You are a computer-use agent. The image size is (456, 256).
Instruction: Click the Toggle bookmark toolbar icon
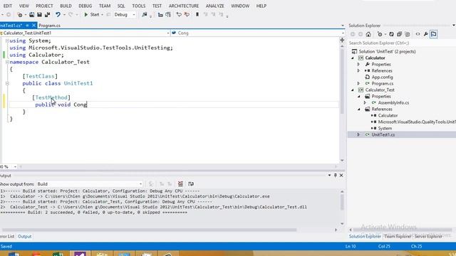pyautogui.click(x=197, y=14)
